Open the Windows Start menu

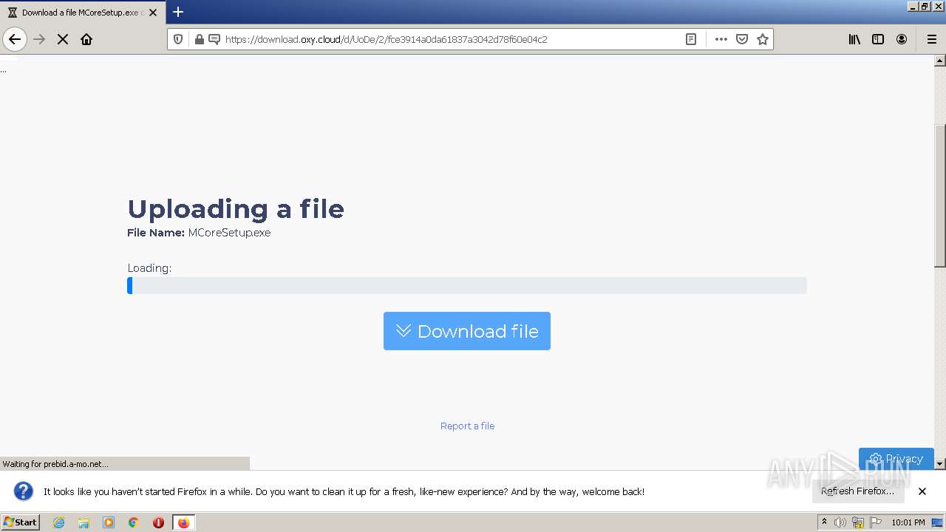[x=21, y=522]
